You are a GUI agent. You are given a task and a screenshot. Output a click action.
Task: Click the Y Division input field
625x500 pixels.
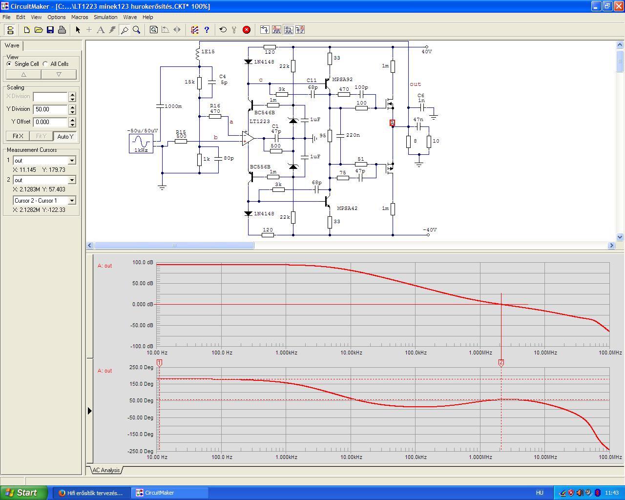coord(50,109)
